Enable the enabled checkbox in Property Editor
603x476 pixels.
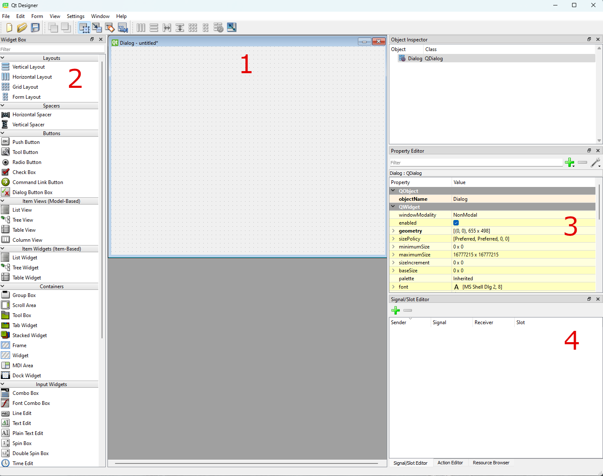[x=456, y=223]
